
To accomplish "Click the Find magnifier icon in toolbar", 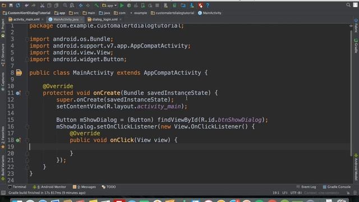I will coord(65,5).
